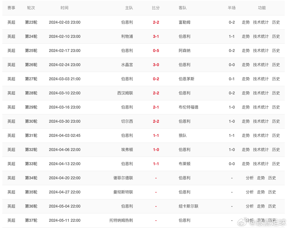Open 历史 for round 35 曼彻斯特联 match
Viewport: 289px width, 229px height.
tap(272, 192)
